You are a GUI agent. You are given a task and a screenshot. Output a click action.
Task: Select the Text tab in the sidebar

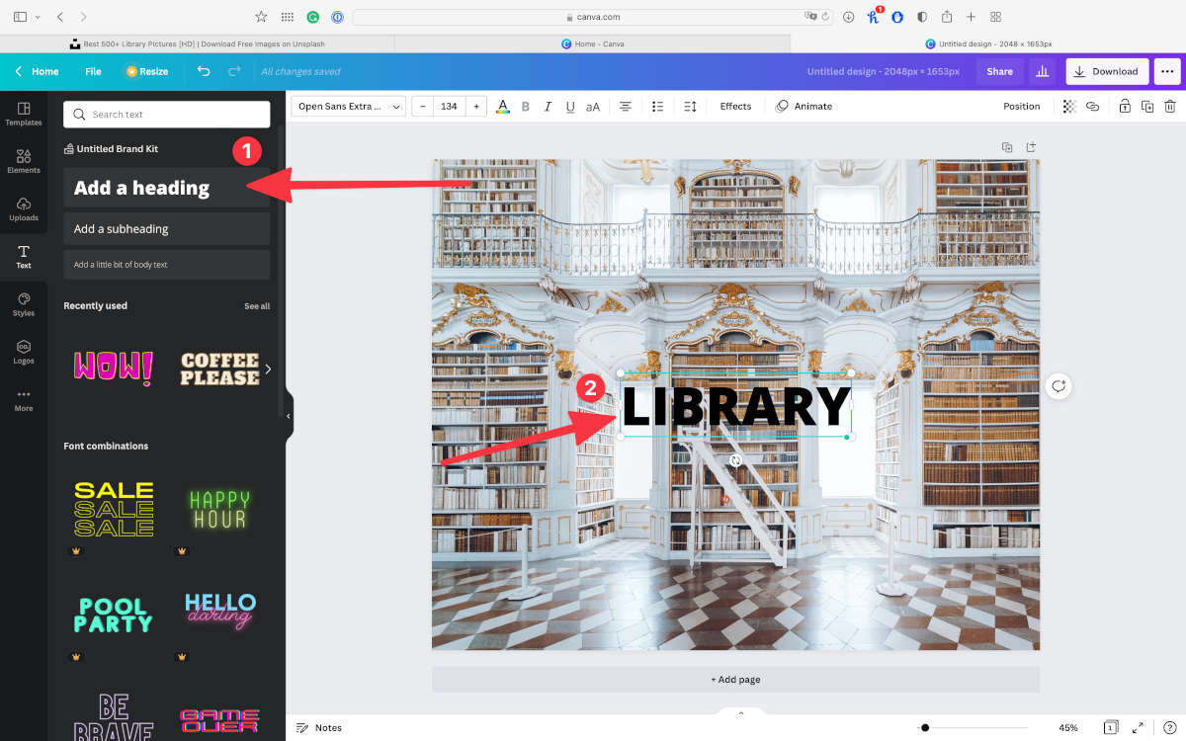coord(24,256)
